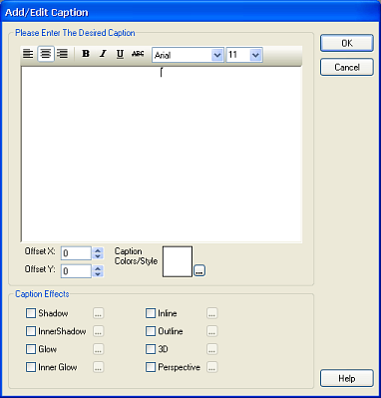The width and height of the screenshot is (381, 398).
Task: Open 3D settings ellipsis button
Action: pyautogui.click(x=212, y=349)
